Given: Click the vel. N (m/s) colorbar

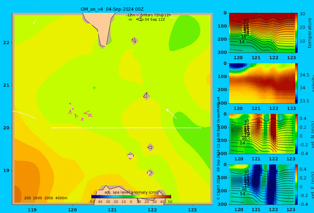Looking at the screenshot, I should tap(296, 134).
